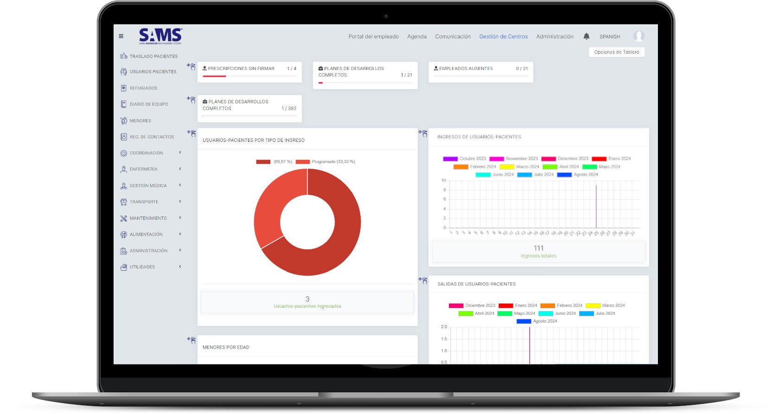Click move handle of Salidas de Usuarios-Pacientes widget
The width and height of the screenshot is (772, 414).
point(423,280)
